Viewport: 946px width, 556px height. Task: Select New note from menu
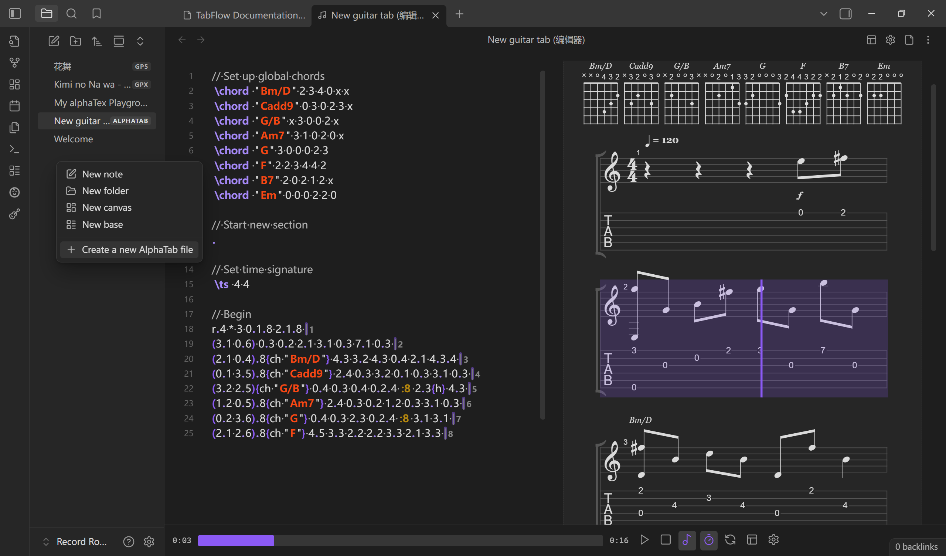(x=129, y=174)
